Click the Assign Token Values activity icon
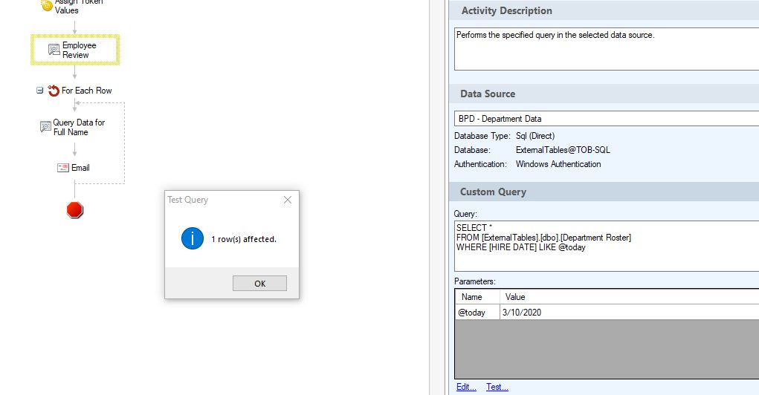The width and height of the screenshot is (759, 395). pos(47,5)
